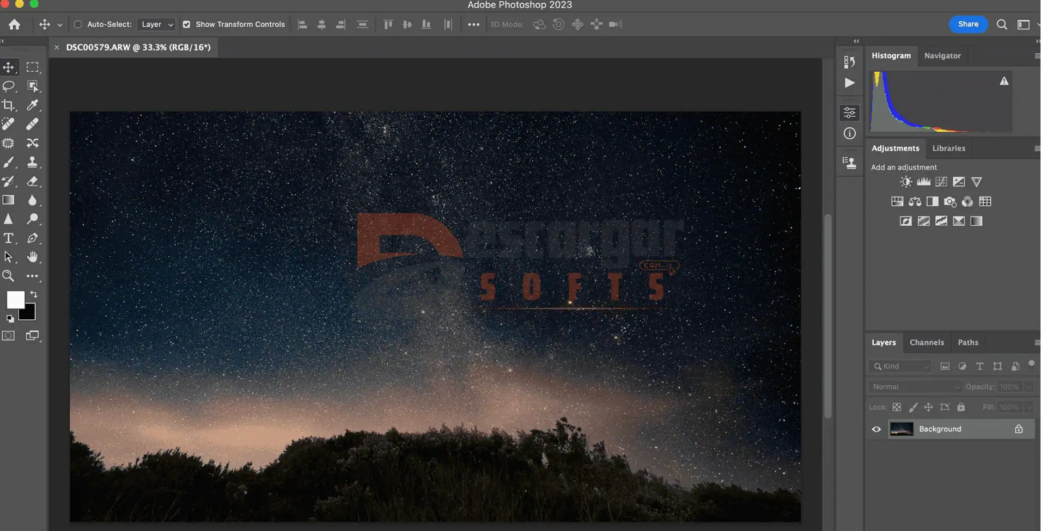Open the Auto-Select Layer dropdown
This screenshot has height=531, width=1041.
click(x=156, y=24)
